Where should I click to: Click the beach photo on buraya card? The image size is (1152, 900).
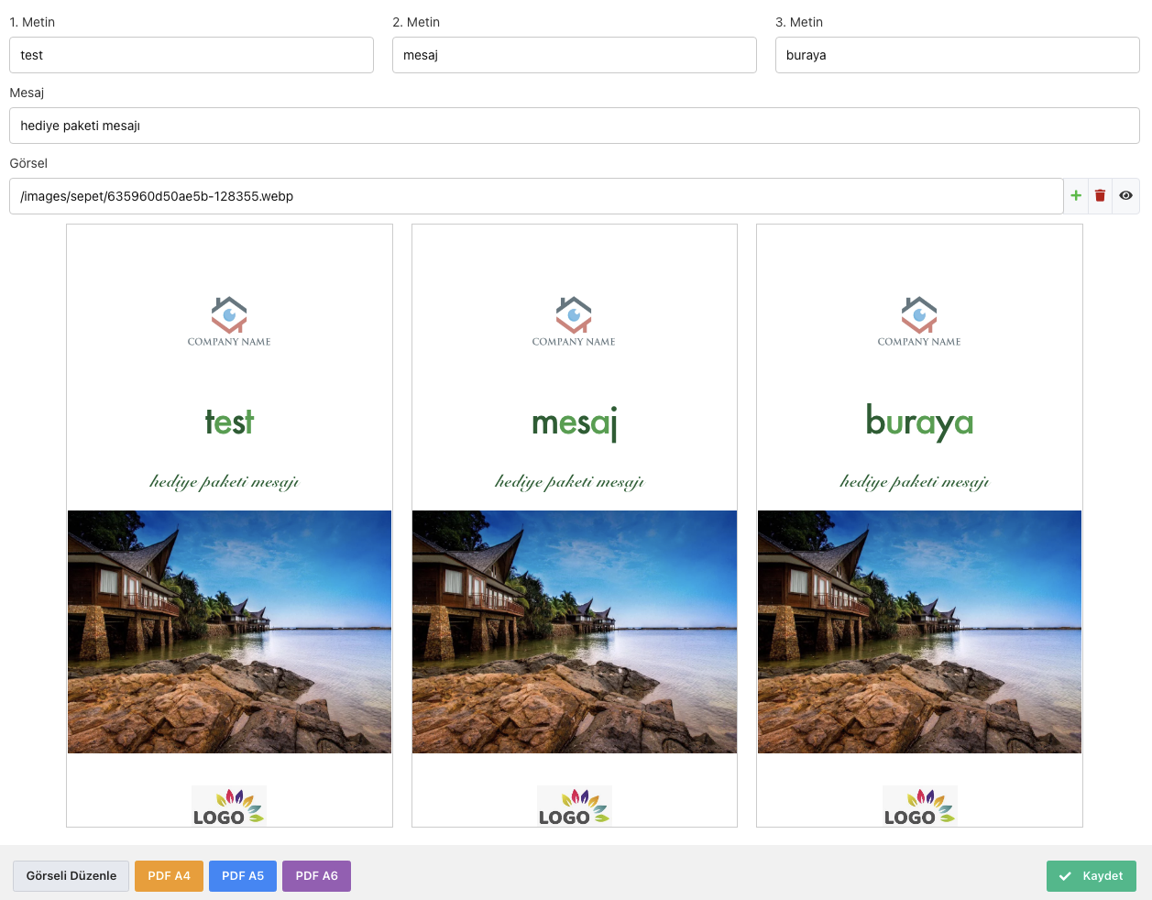tap(919, 631)
